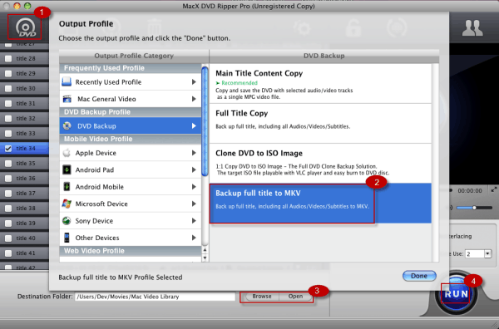Enable the title 38 checkbox

[x=8, y=209]
